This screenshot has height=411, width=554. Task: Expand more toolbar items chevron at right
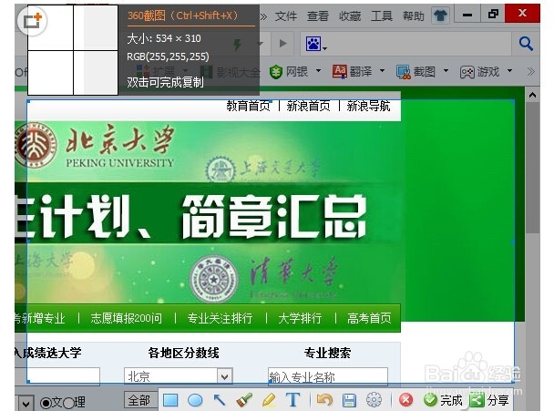[530, 72]
